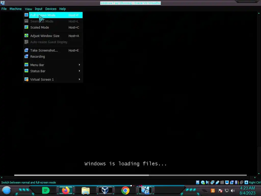Click the VirtualBox icon in the window title bar

coord(3,3)
